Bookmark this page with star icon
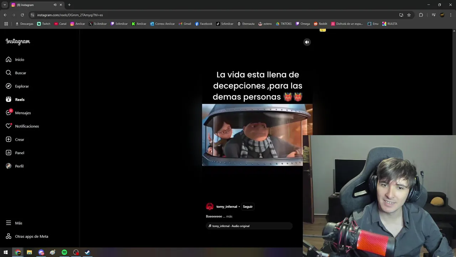This screenshot has width=456, height=257. tap(409, 15)
